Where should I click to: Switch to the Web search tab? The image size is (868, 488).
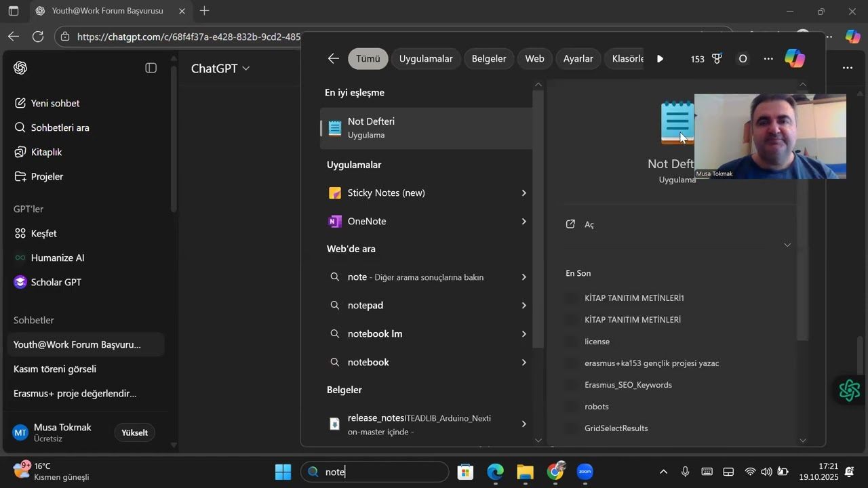click(535, 59)
